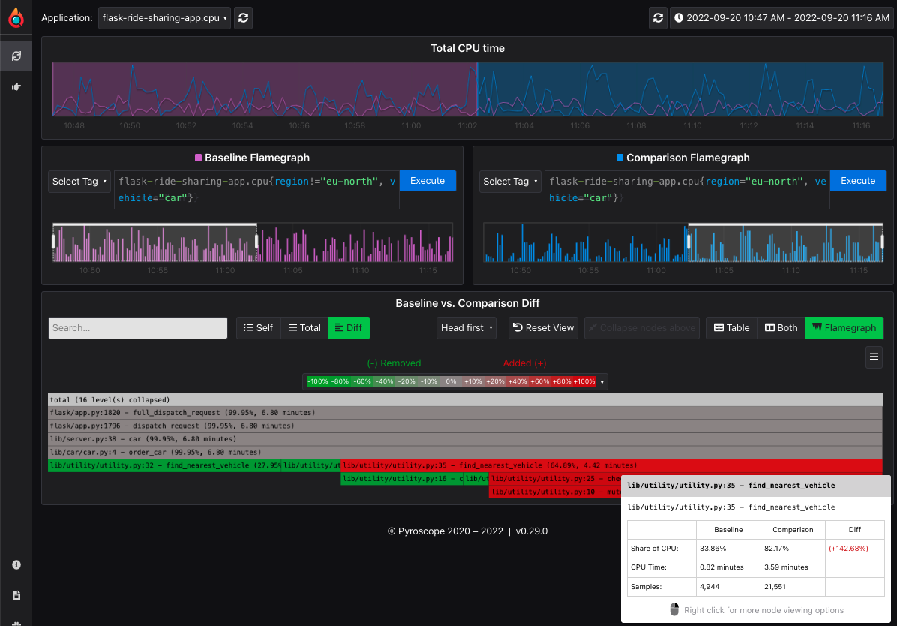Screen dimensions: 897x626
Task: Select the order_car flamegraph node
Action: [465, 452]
